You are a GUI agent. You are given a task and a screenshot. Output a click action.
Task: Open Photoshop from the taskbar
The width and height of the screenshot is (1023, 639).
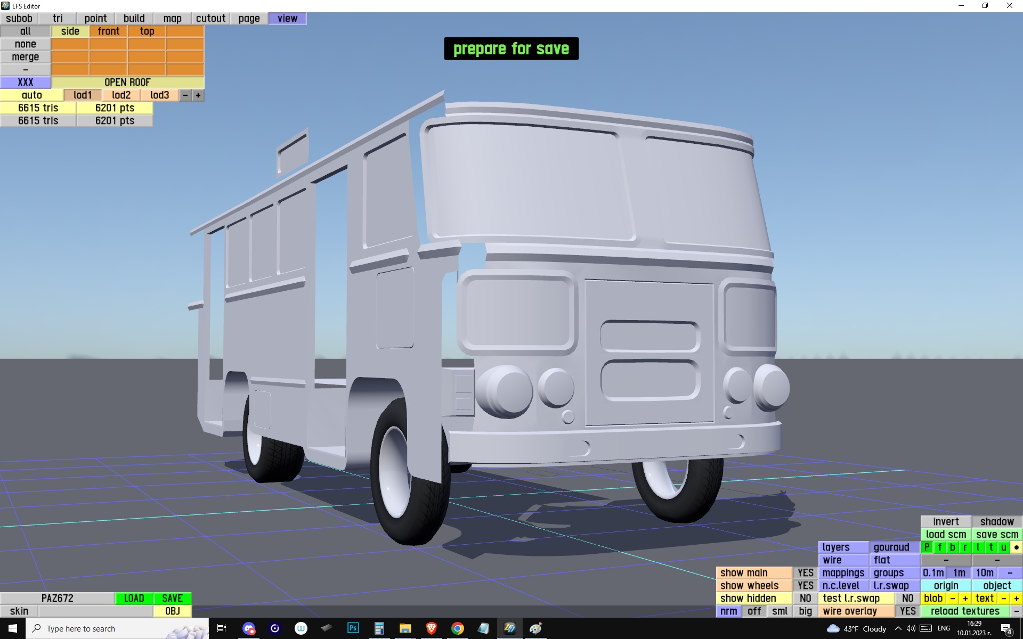353,628
